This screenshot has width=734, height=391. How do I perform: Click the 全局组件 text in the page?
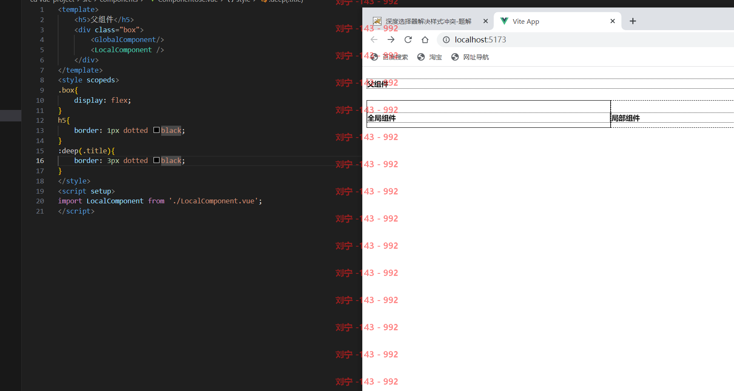(381, 118)
